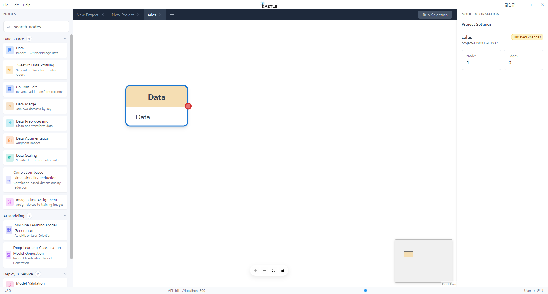The image size is (548, 294).
Task: Click the Model Validation node item
Action: [x=35, y=283]
